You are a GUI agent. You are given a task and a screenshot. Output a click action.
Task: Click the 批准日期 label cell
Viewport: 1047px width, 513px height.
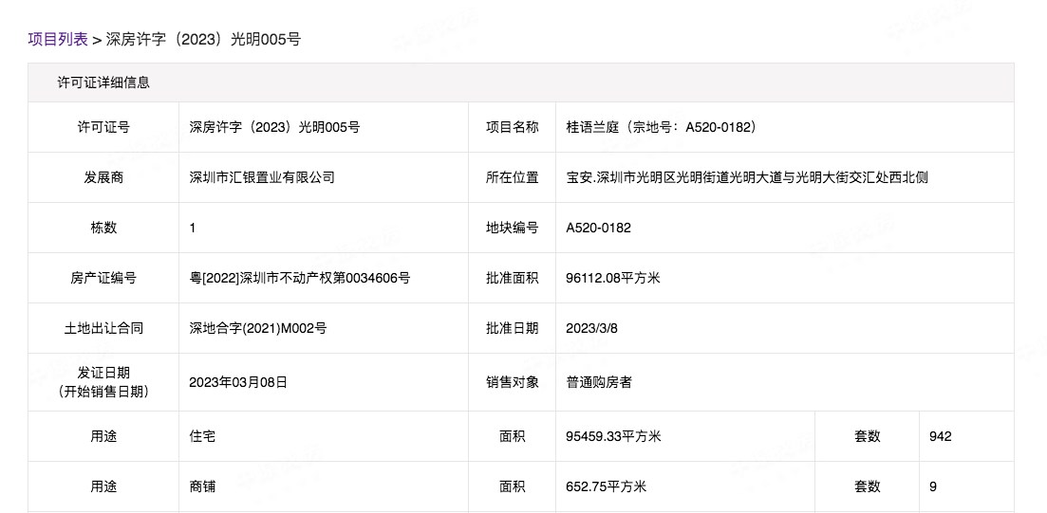click(x=513, y=328)
